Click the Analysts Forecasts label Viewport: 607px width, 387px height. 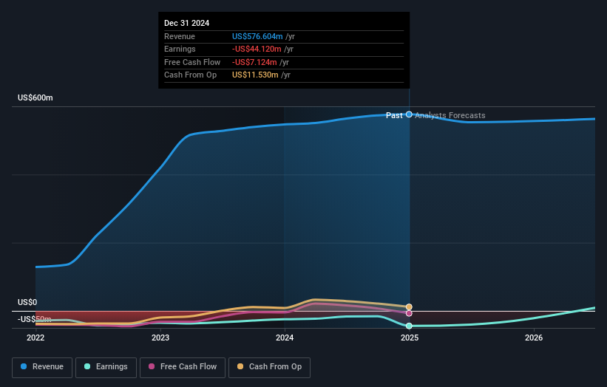(x=450, y=116)
